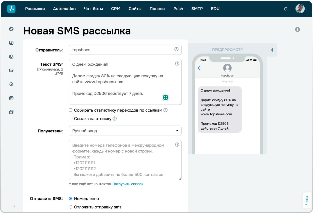Click topshoes name in phone preview
The height and width of the screenshot is (213, 313).
[x=227, y=76]
